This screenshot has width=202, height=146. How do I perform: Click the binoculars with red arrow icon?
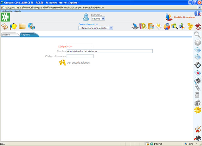pos(198,138)
